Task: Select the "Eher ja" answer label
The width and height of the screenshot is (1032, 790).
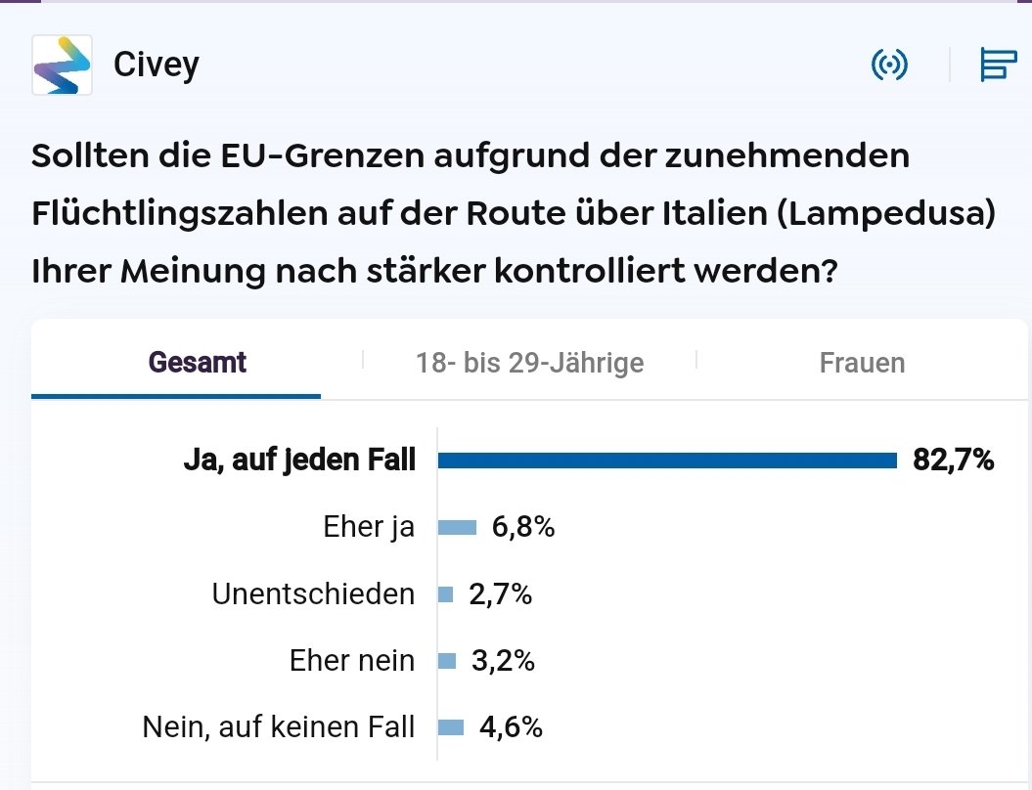Action: tap(369, 527)
